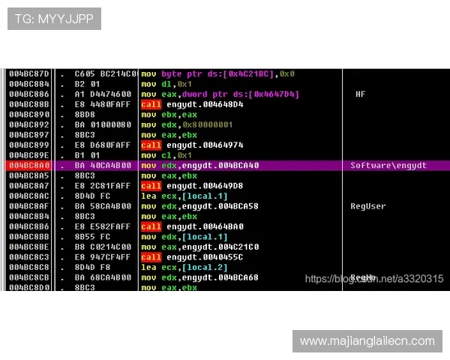450x360 pixels.
Task: Click instruction mov cl,0x1
Action: coord(166,155)
